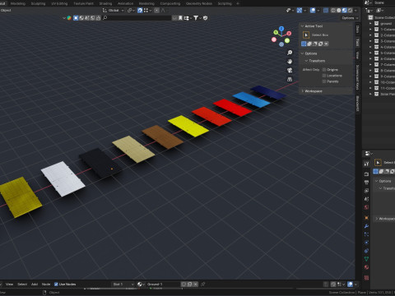Select the 11-Colored collection row
395x296 pixels.
(382, 88)
